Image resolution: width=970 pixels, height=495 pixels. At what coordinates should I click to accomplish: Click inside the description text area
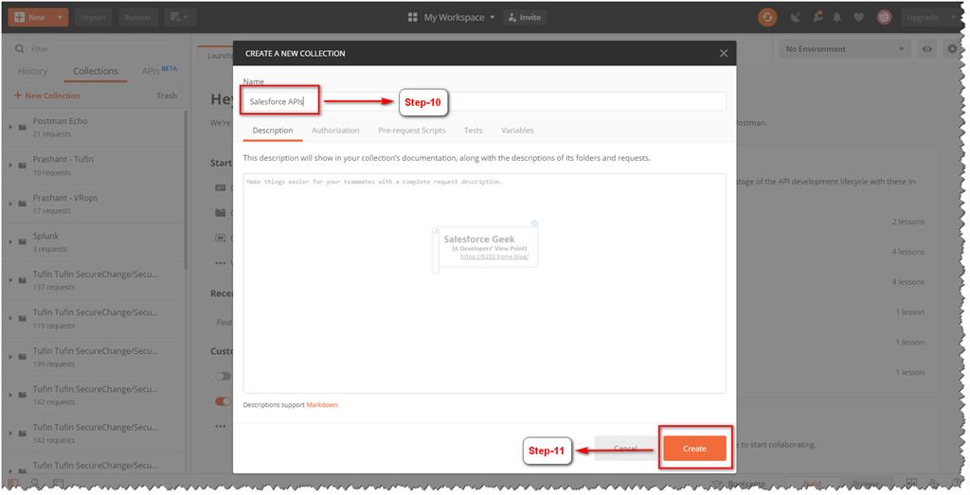coord(484,283)
